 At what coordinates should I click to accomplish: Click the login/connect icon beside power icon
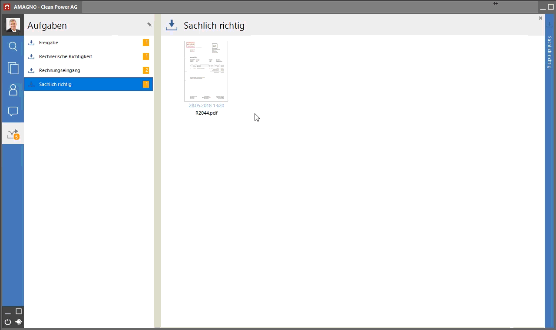tap(19, 322)
